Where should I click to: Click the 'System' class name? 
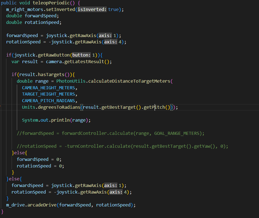click(30, 120)
